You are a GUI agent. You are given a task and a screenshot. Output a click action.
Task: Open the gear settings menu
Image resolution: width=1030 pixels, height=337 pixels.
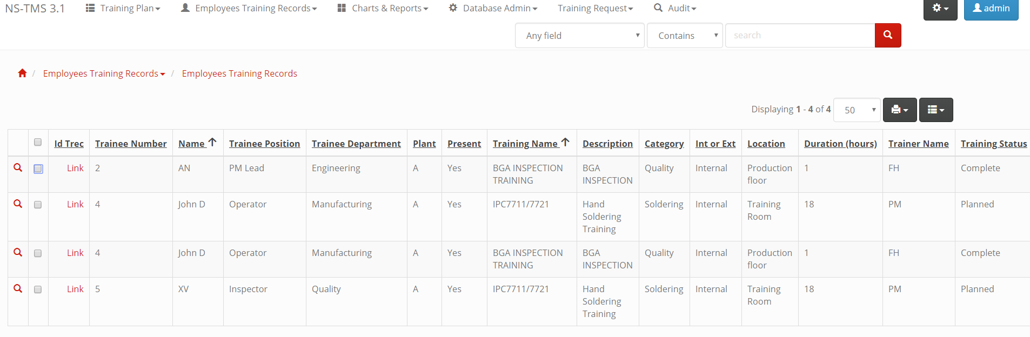pyautogui.click(x=940, y=9)
